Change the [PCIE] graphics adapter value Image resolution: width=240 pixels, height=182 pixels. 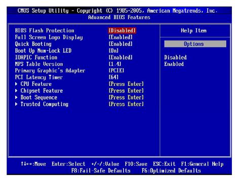tap(116, 71)
